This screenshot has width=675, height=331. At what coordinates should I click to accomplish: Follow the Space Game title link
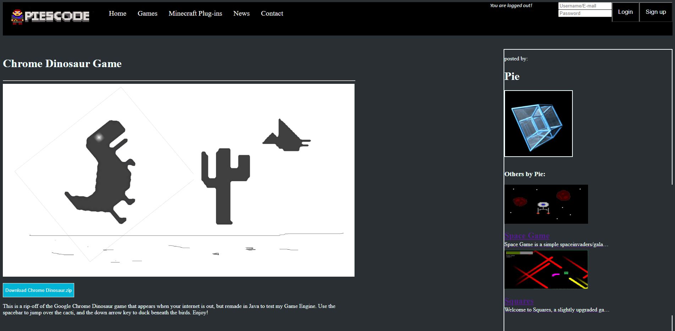tap(527, 235)
